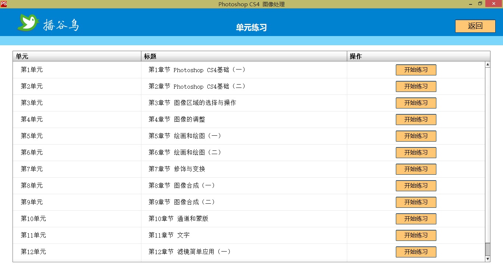Screen dimensions: 503x267
Task: Click title 第7章节 修饰与变换
Action: [x=177, y=169]
